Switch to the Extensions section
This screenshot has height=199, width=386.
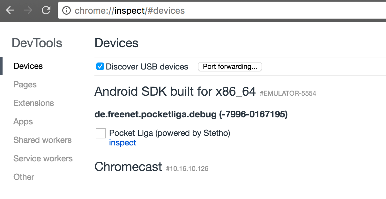tap(33, 103)
